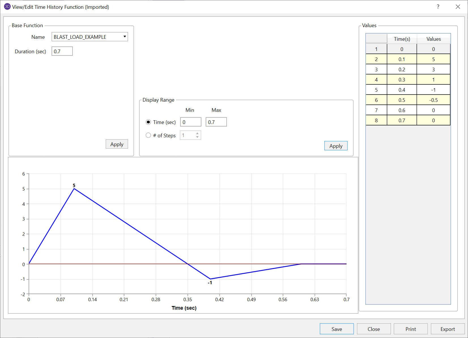
Task: Increase the number of steps spinner
Action: pyautogui.click(x=197, y=133)
